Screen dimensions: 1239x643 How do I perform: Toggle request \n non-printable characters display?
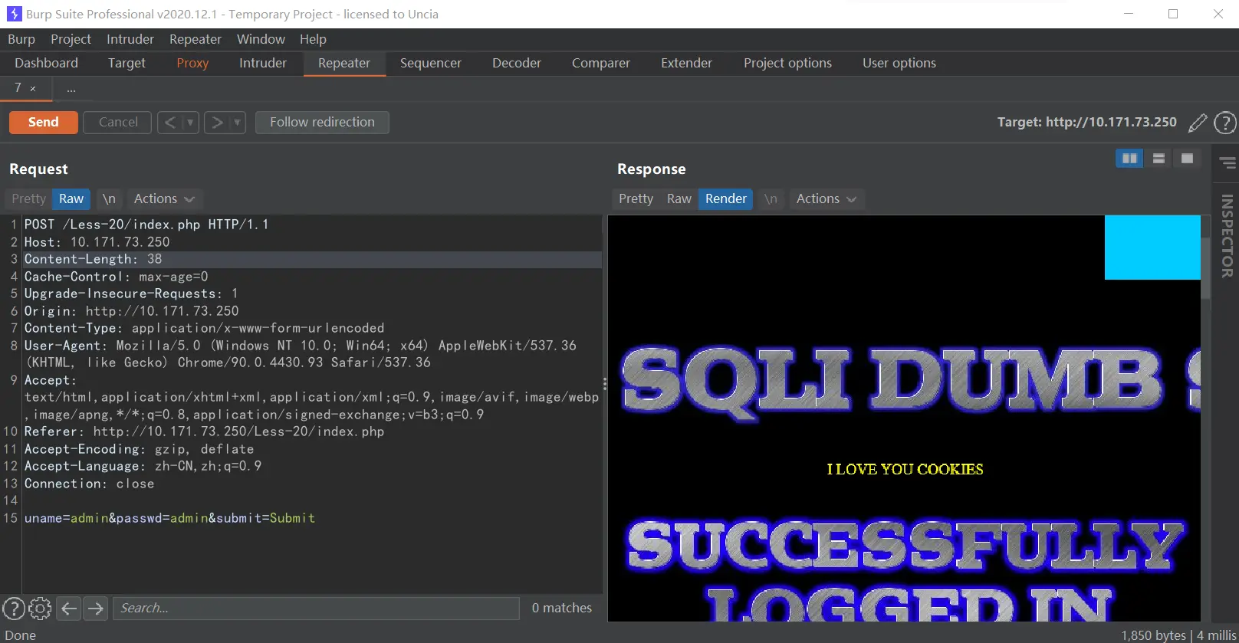[109, 198]
